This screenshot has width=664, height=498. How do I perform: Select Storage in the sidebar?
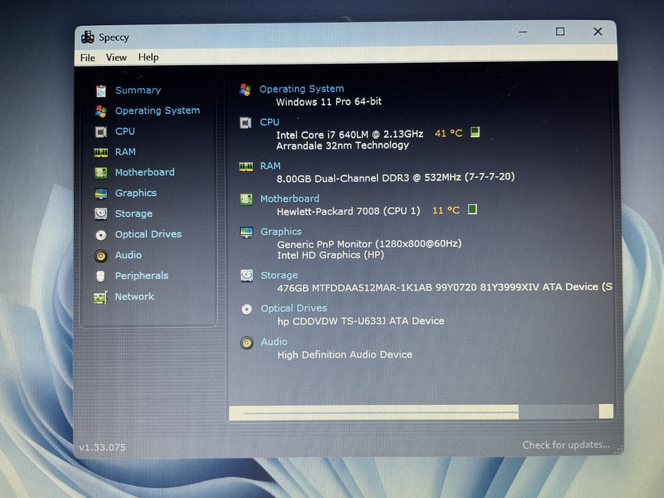click(134, 214)
